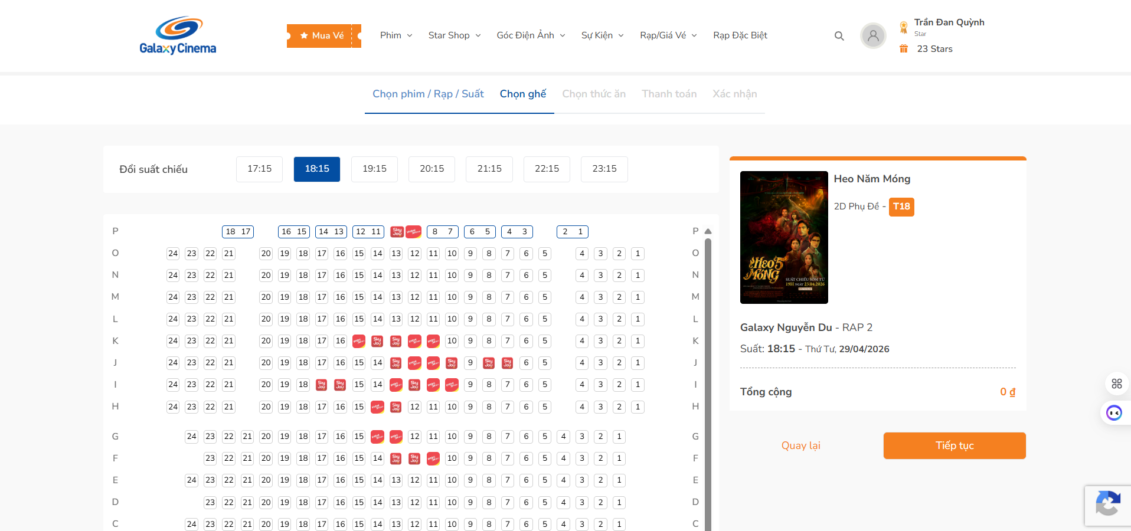
Task: Select seat 20 in row L
Action: [x=266, y=319]
